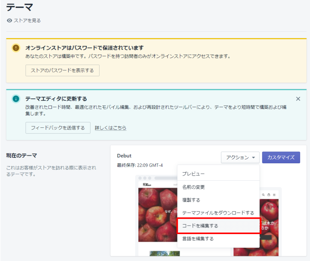Viewport: 310px width, 261px height.
Task: Click フィードバックを送信する button
Action: point(58,128)
